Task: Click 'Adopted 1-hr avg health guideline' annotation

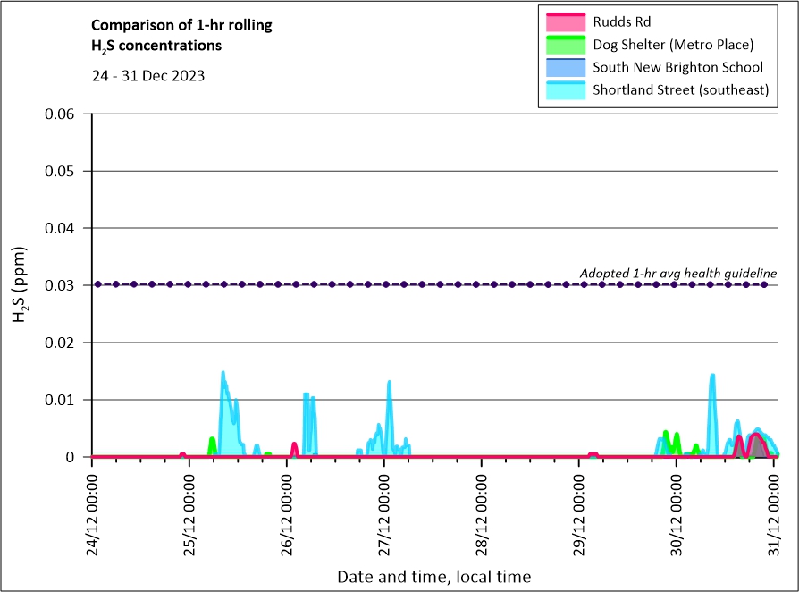Action: [x=678, y=273]
